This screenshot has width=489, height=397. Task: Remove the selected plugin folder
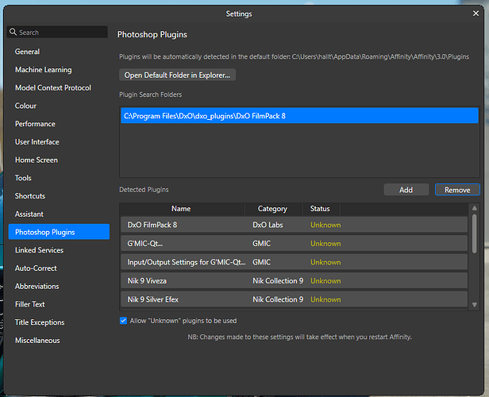[457, 190]
